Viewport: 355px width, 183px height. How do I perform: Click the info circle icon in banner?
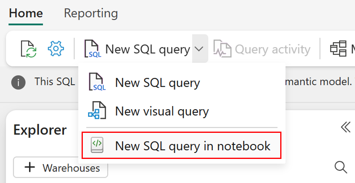[x=18, y=82]
